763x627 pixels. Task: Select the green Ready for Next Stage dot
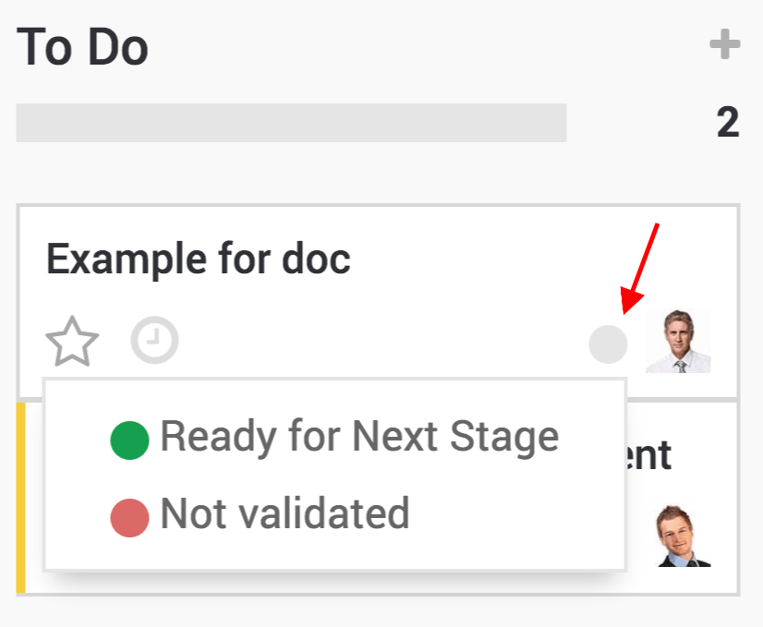[128, 436]
